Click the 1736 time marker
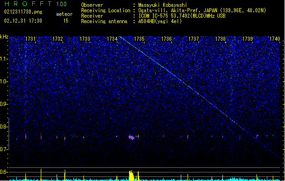285x181 pixels. pos(166,39)
